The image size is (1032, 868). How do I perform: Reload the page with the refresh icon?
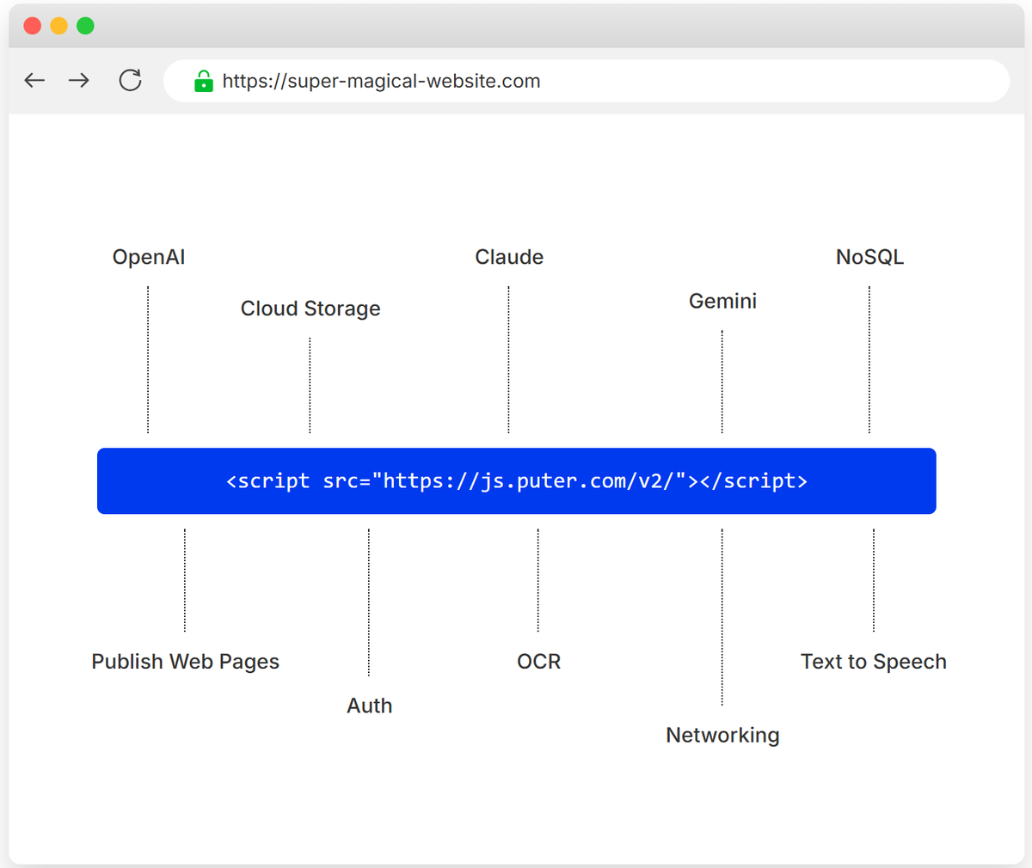tap(130, 81)
